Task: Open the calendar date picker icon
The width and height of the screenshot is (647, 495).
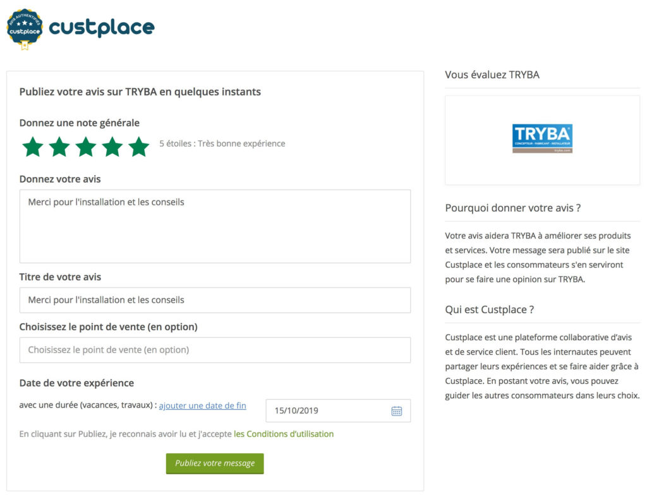Action: point(397,411)
